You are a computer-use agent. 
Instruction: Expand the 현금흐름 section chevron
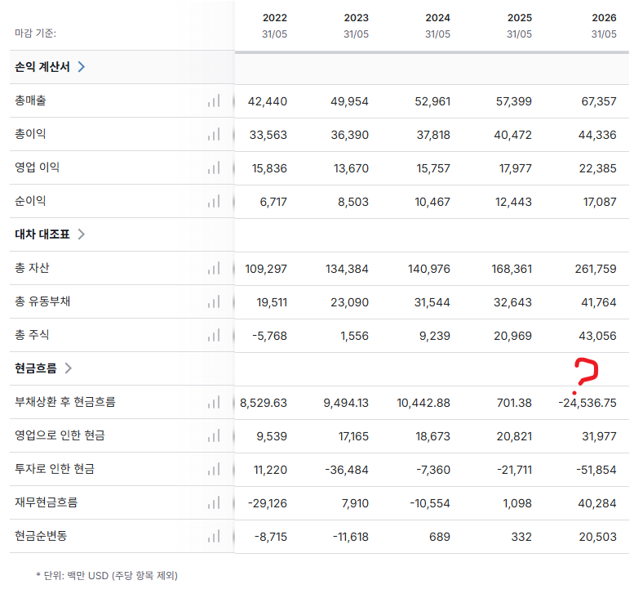point(69,368)
